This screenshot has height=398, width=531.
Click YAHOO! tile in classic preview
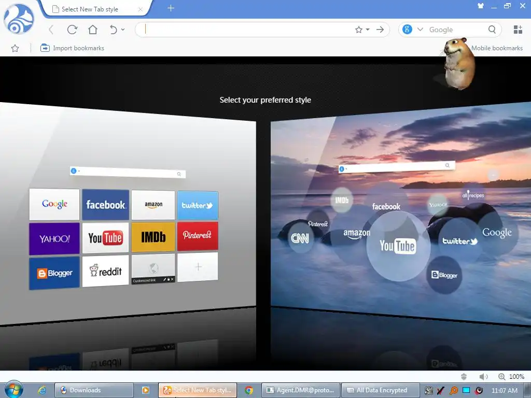pos(54,238)
